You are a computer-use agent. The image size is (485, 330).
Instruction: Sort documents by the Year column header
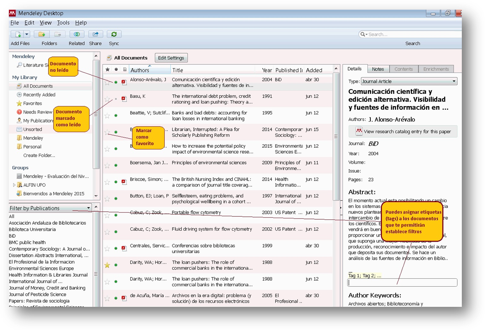(x=267, y=70)
